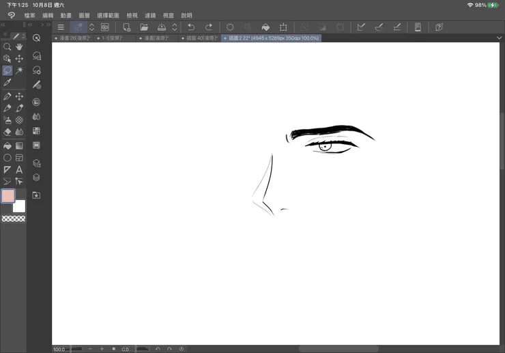Viewport: 505px width, 353px height.
Task: Toggle snap to ruler in command bar
Action: (x=361, y=27)
